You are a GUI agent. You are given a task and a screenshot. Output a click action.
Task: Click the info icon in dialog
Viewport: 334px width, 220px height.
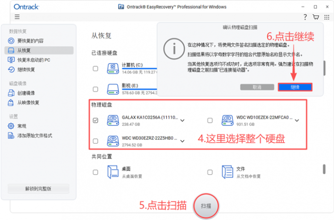tap(174, 49)
